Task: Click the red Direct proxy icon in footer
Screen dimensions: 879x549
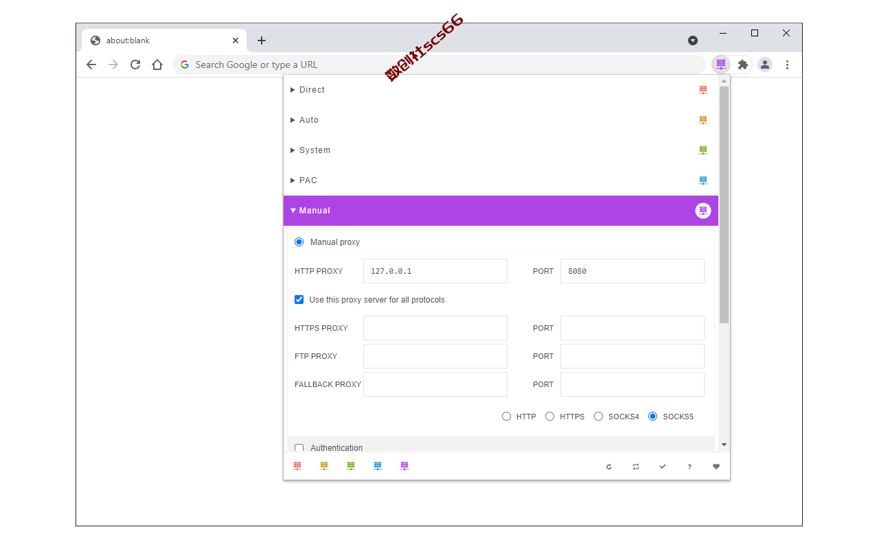Action: (x=297, y=466)
